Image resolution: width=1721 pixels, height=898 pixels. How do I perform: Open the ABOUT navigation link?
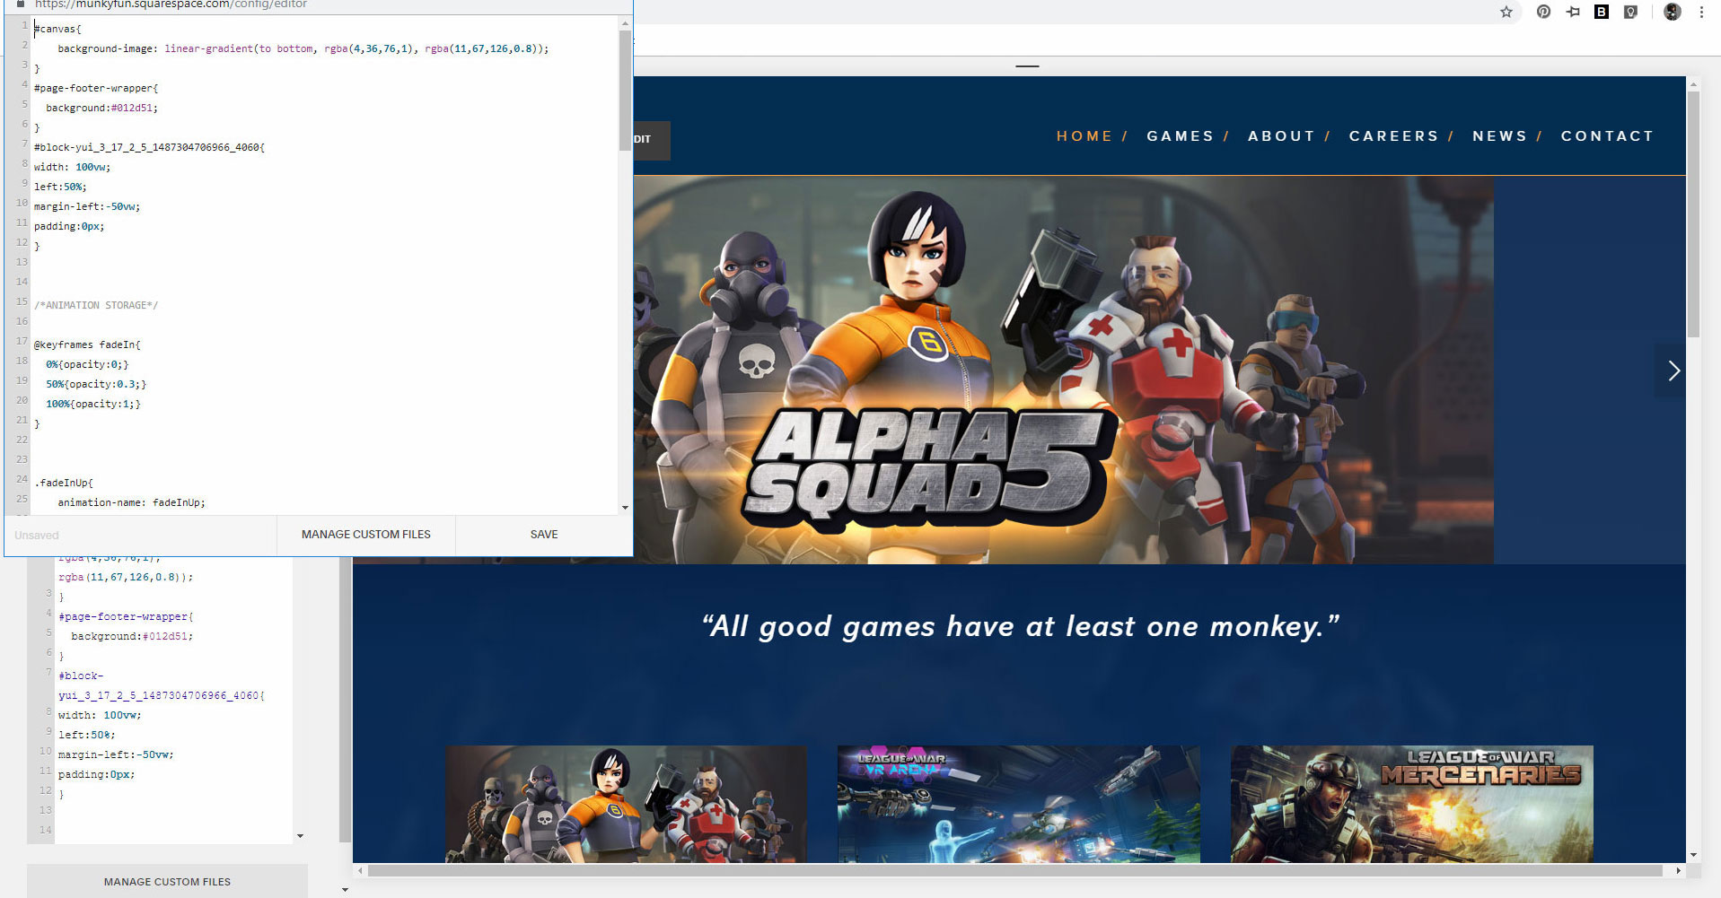point(1281,136)
